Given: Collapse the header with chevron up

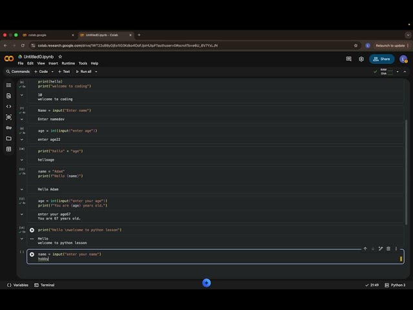Looking at the screenshot, I should 405,72.
